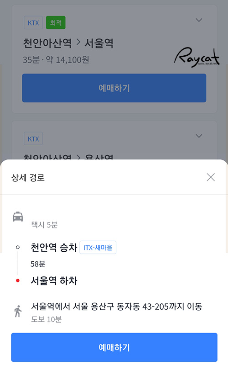The height and width of the screenshot is (376, 228).
Task: Tap the 상세 경로 sheet title
Action: point(28,178)
